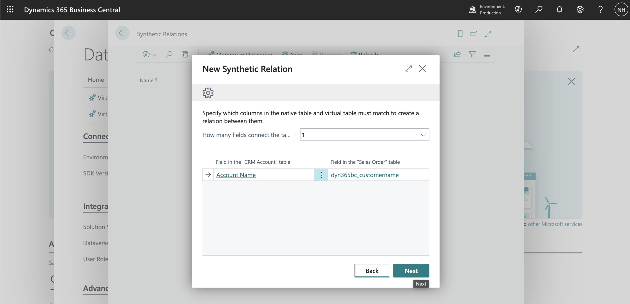Maximize the New Synthetic Relation dialog

pyautogui.click(x=408, y=69)
